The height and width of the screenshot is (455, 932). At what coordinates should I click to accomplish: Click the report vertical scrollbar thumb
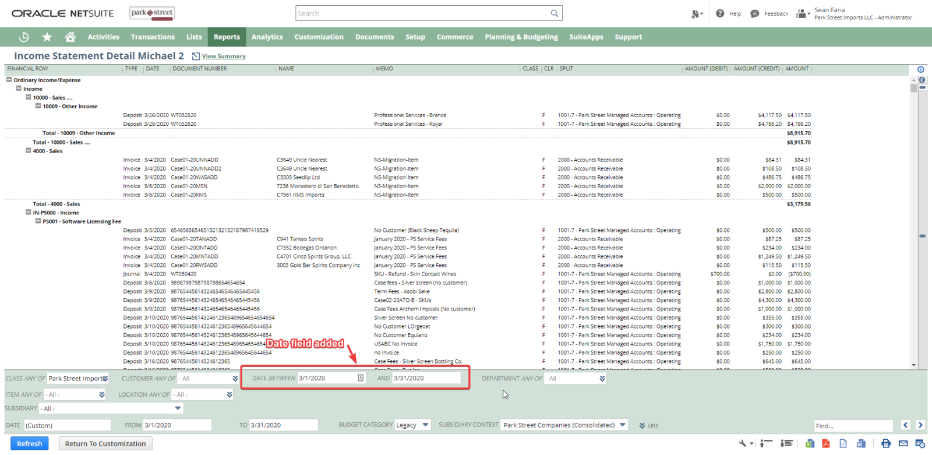(914, 88)
